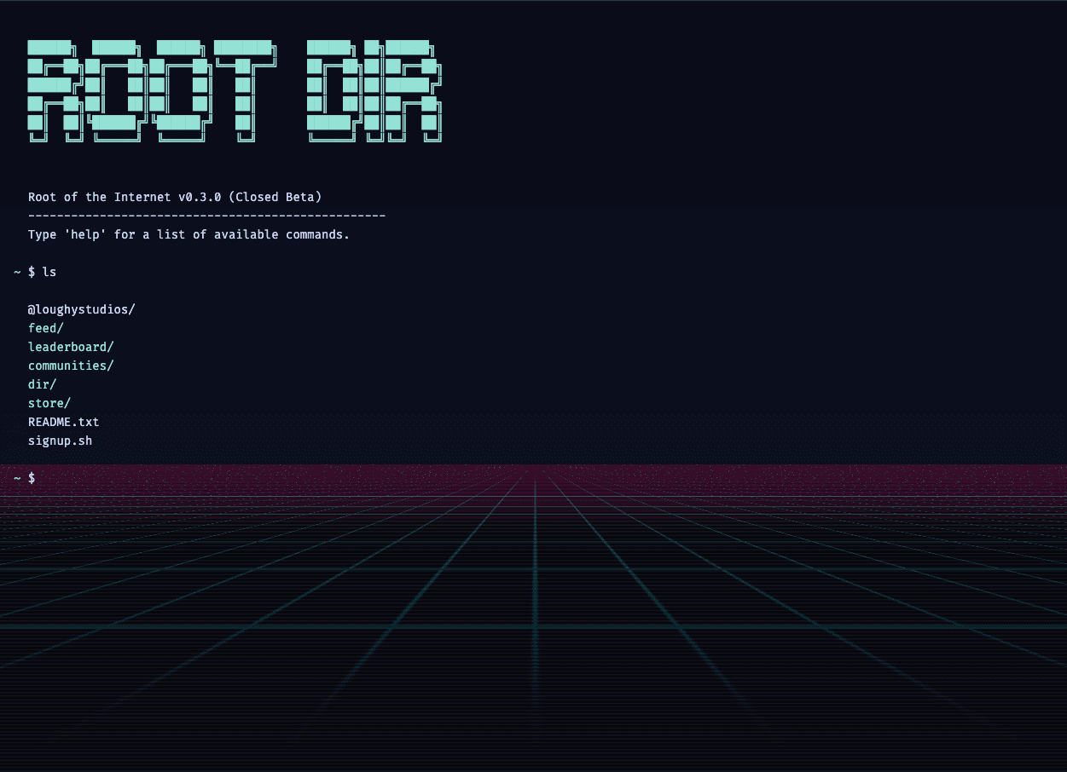Viewport: 1067px width, 772px height.
Task: Click the dollar sign of the bottom prompt
Action: coord(32,478)
